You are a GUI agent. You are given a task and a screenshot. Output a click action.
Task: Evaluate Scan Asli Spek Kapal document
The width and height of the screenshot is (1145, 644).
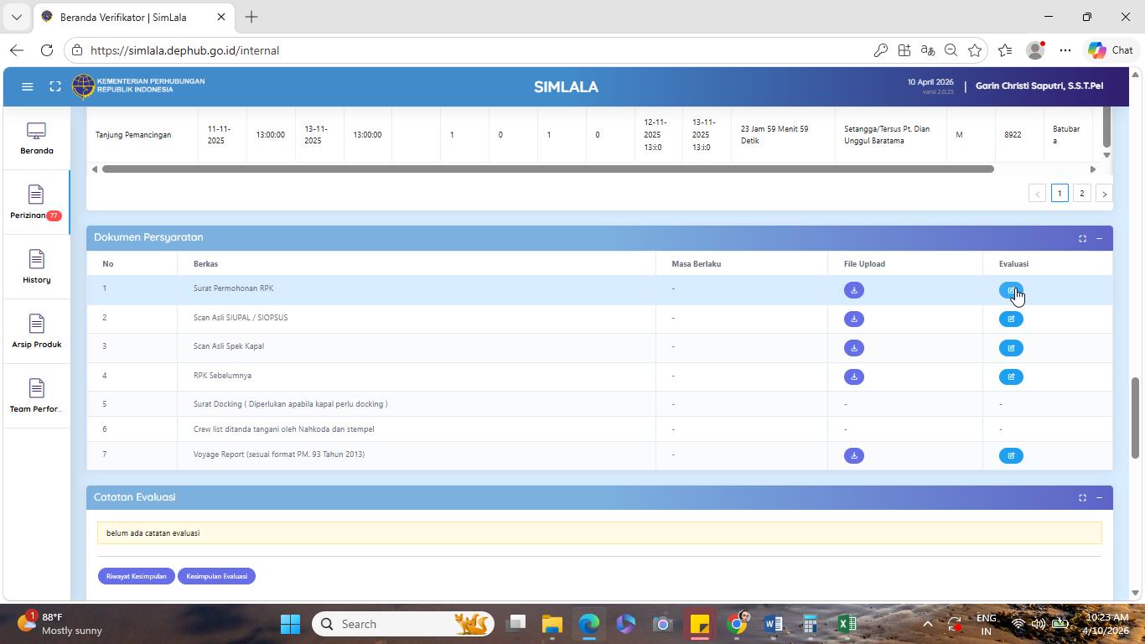point(1011,348)
